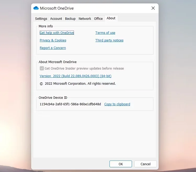Screen dimensions: 196x172
Task: Switch to the Office tab
Action: point(98,19)
